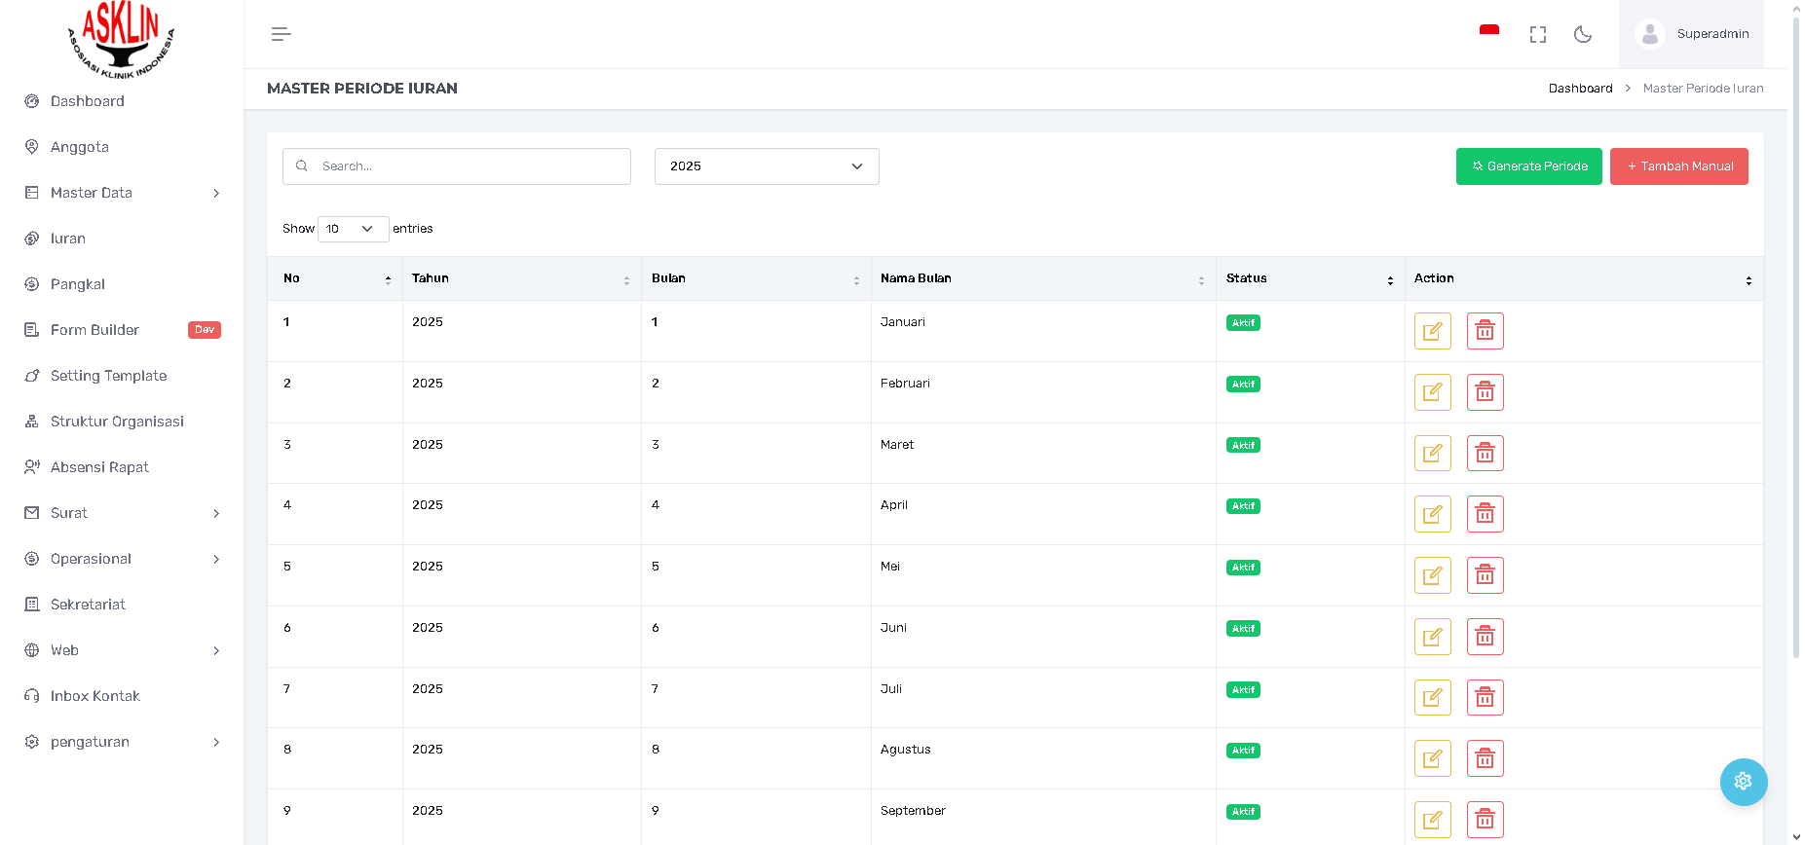Click the Generate Periode button

[1528, 166]
